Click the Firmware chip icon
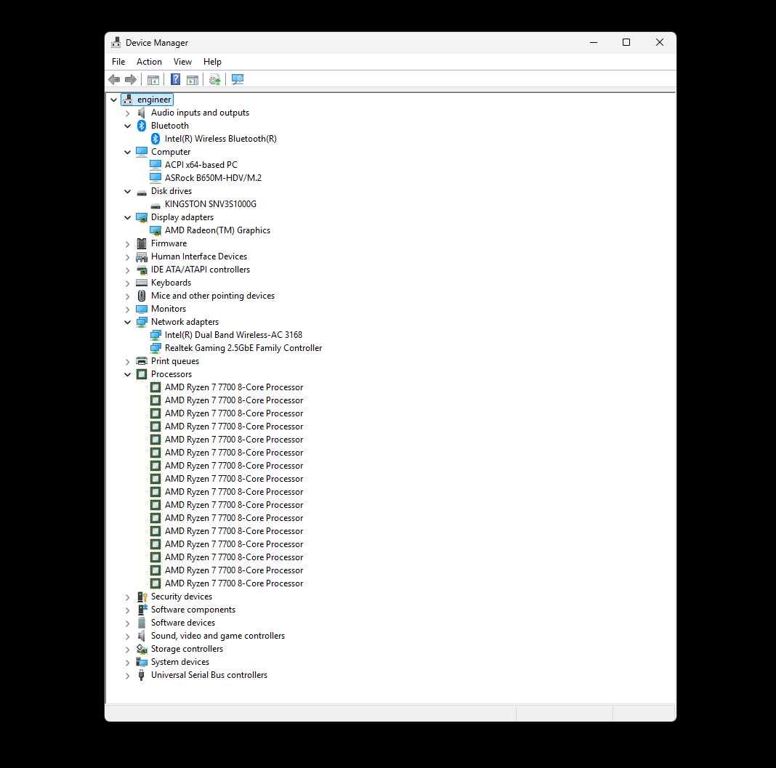776x768 pixels. click(x=142, y=243)
